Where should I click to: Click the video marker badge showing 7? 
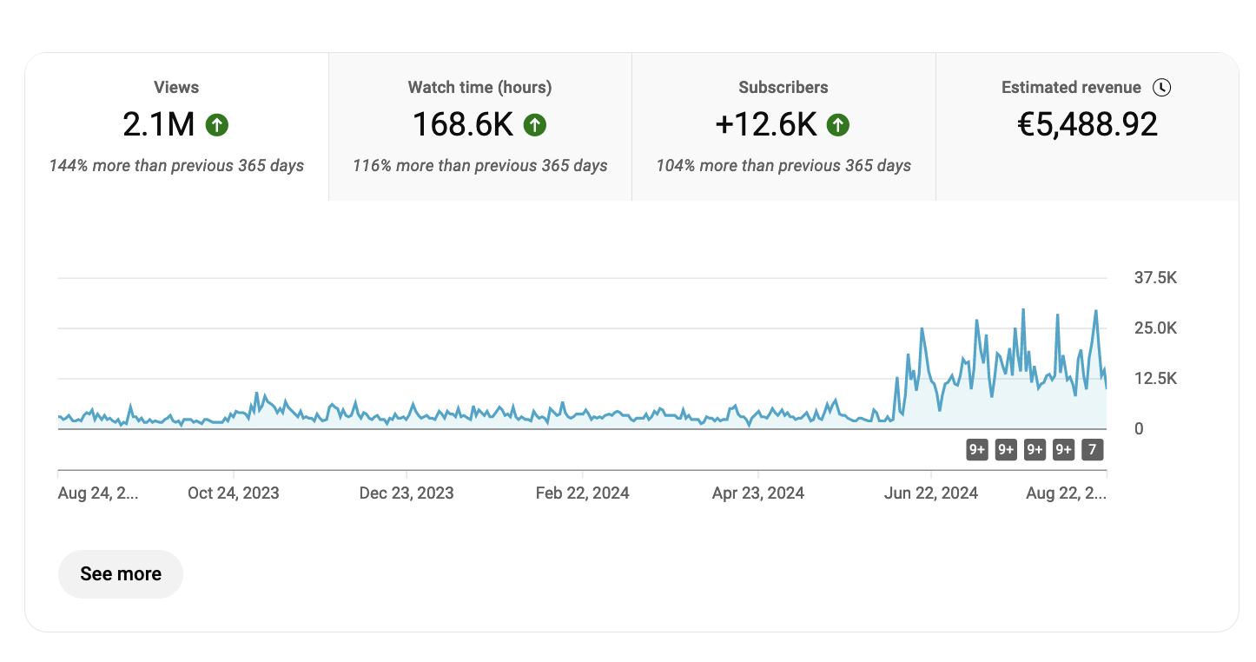pyautogui.click(x=1093, y=449)
